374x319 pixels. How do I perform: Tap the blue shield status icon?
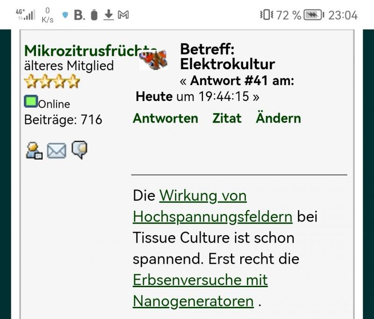65,15
